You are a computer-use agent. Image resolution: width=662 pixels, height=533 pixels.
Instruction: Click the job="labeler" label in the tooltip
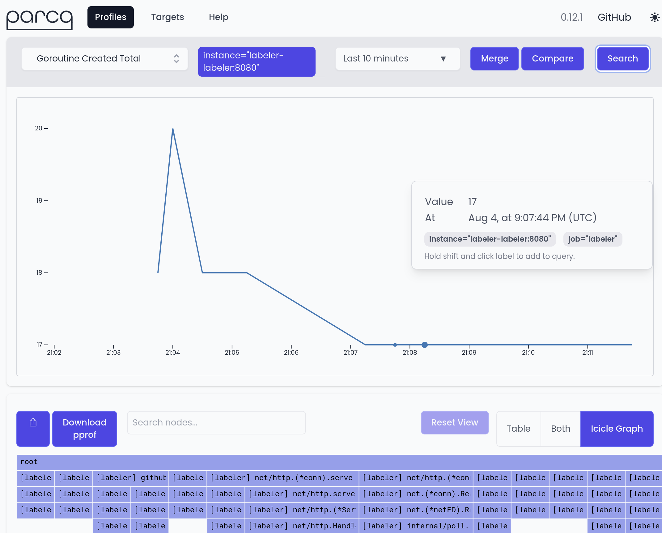point(592,239)
